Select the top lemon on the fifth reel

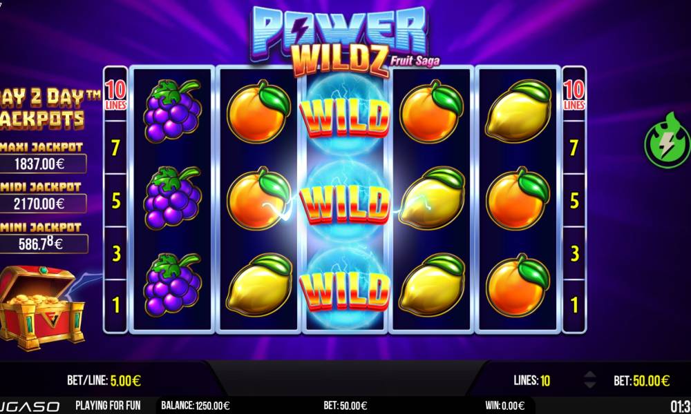(x=518, y=111)
